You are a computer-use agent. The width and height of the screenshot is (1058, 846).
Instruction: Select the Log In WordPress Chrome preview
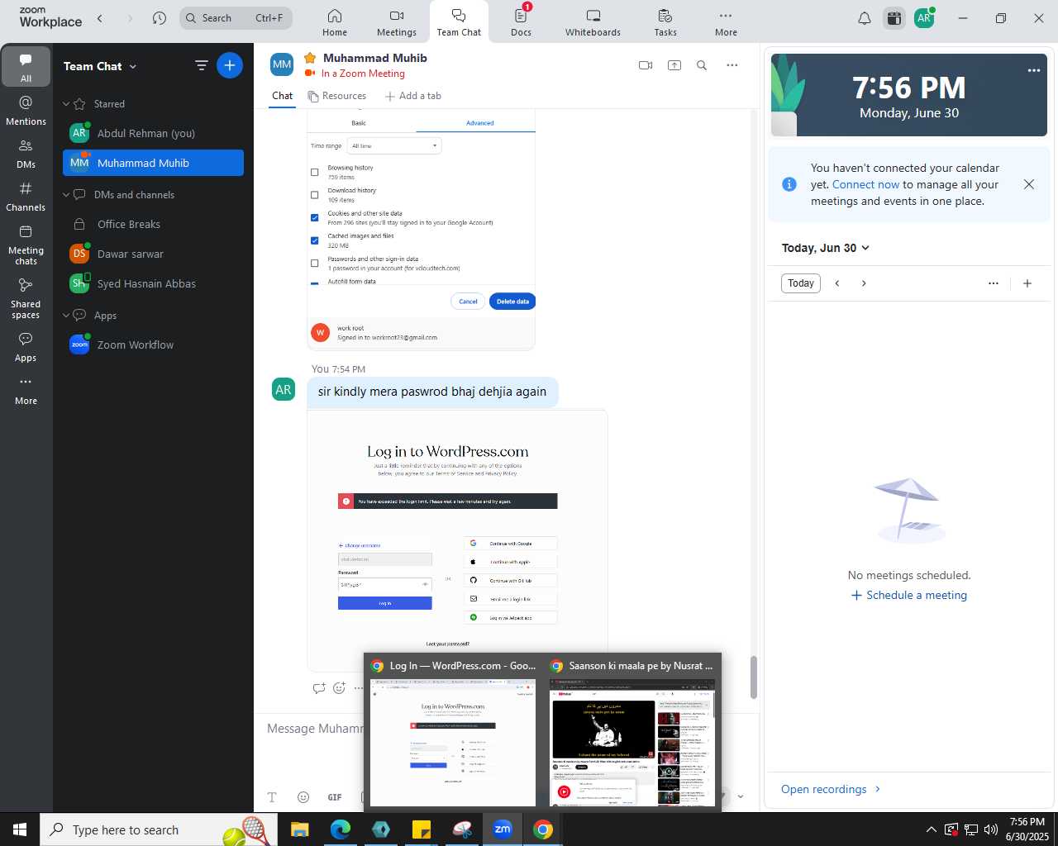453,732
